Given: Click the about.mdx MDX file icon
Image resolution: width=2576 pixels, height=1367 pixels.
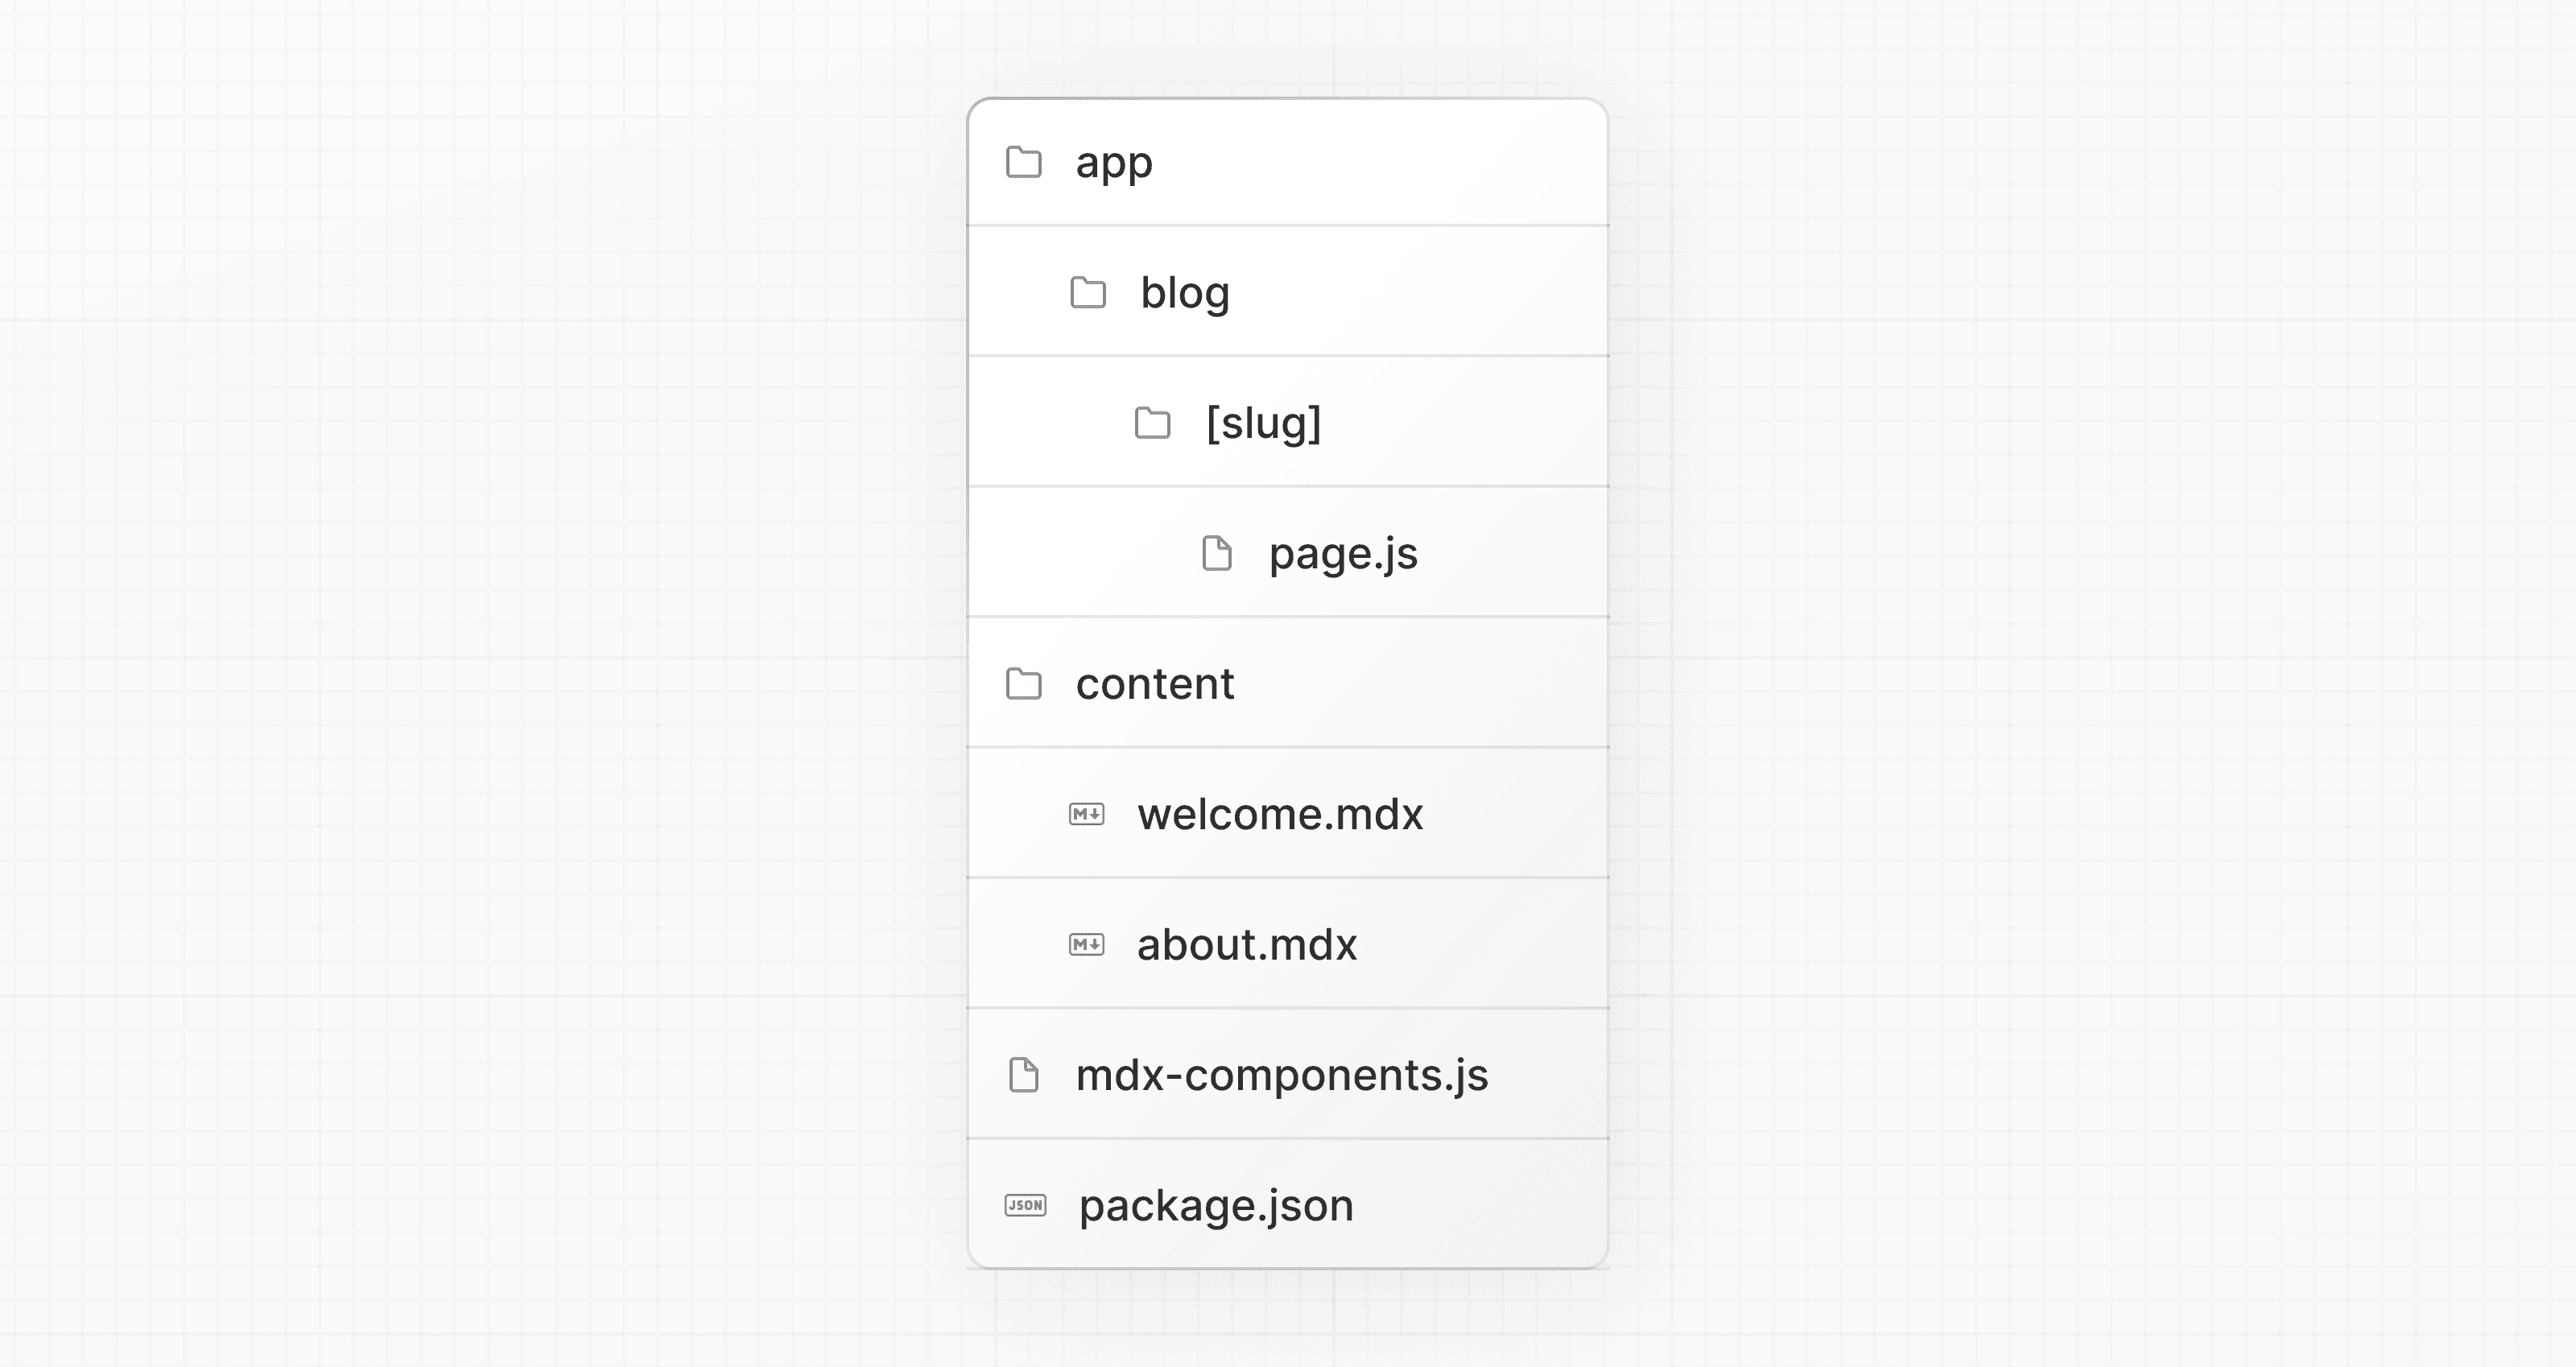Looking at the screenshot, I should pos(1087,944).
